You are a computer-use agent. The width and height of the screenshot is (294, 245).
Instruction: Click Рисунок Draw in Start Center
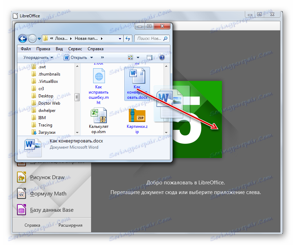click(x=47, y=177)
